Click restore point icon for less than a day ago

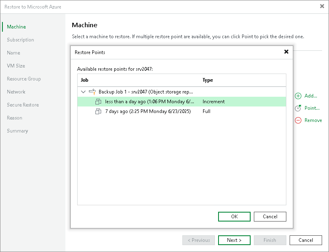(x=98, y=102)
